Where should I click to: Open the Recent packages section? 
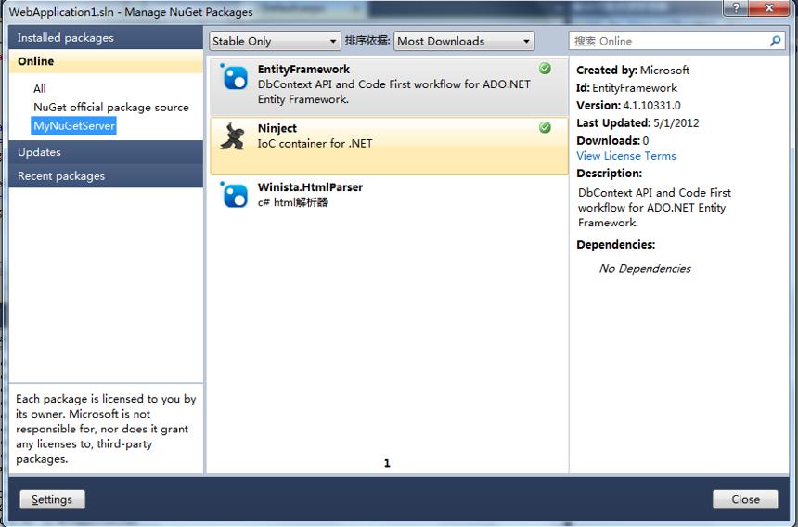click(106, 176)
